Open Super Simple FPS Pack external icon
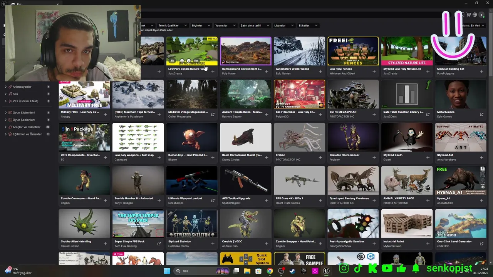Image resolution: width=493 pixels, height=277 pixels. click(x=159, y=244)
